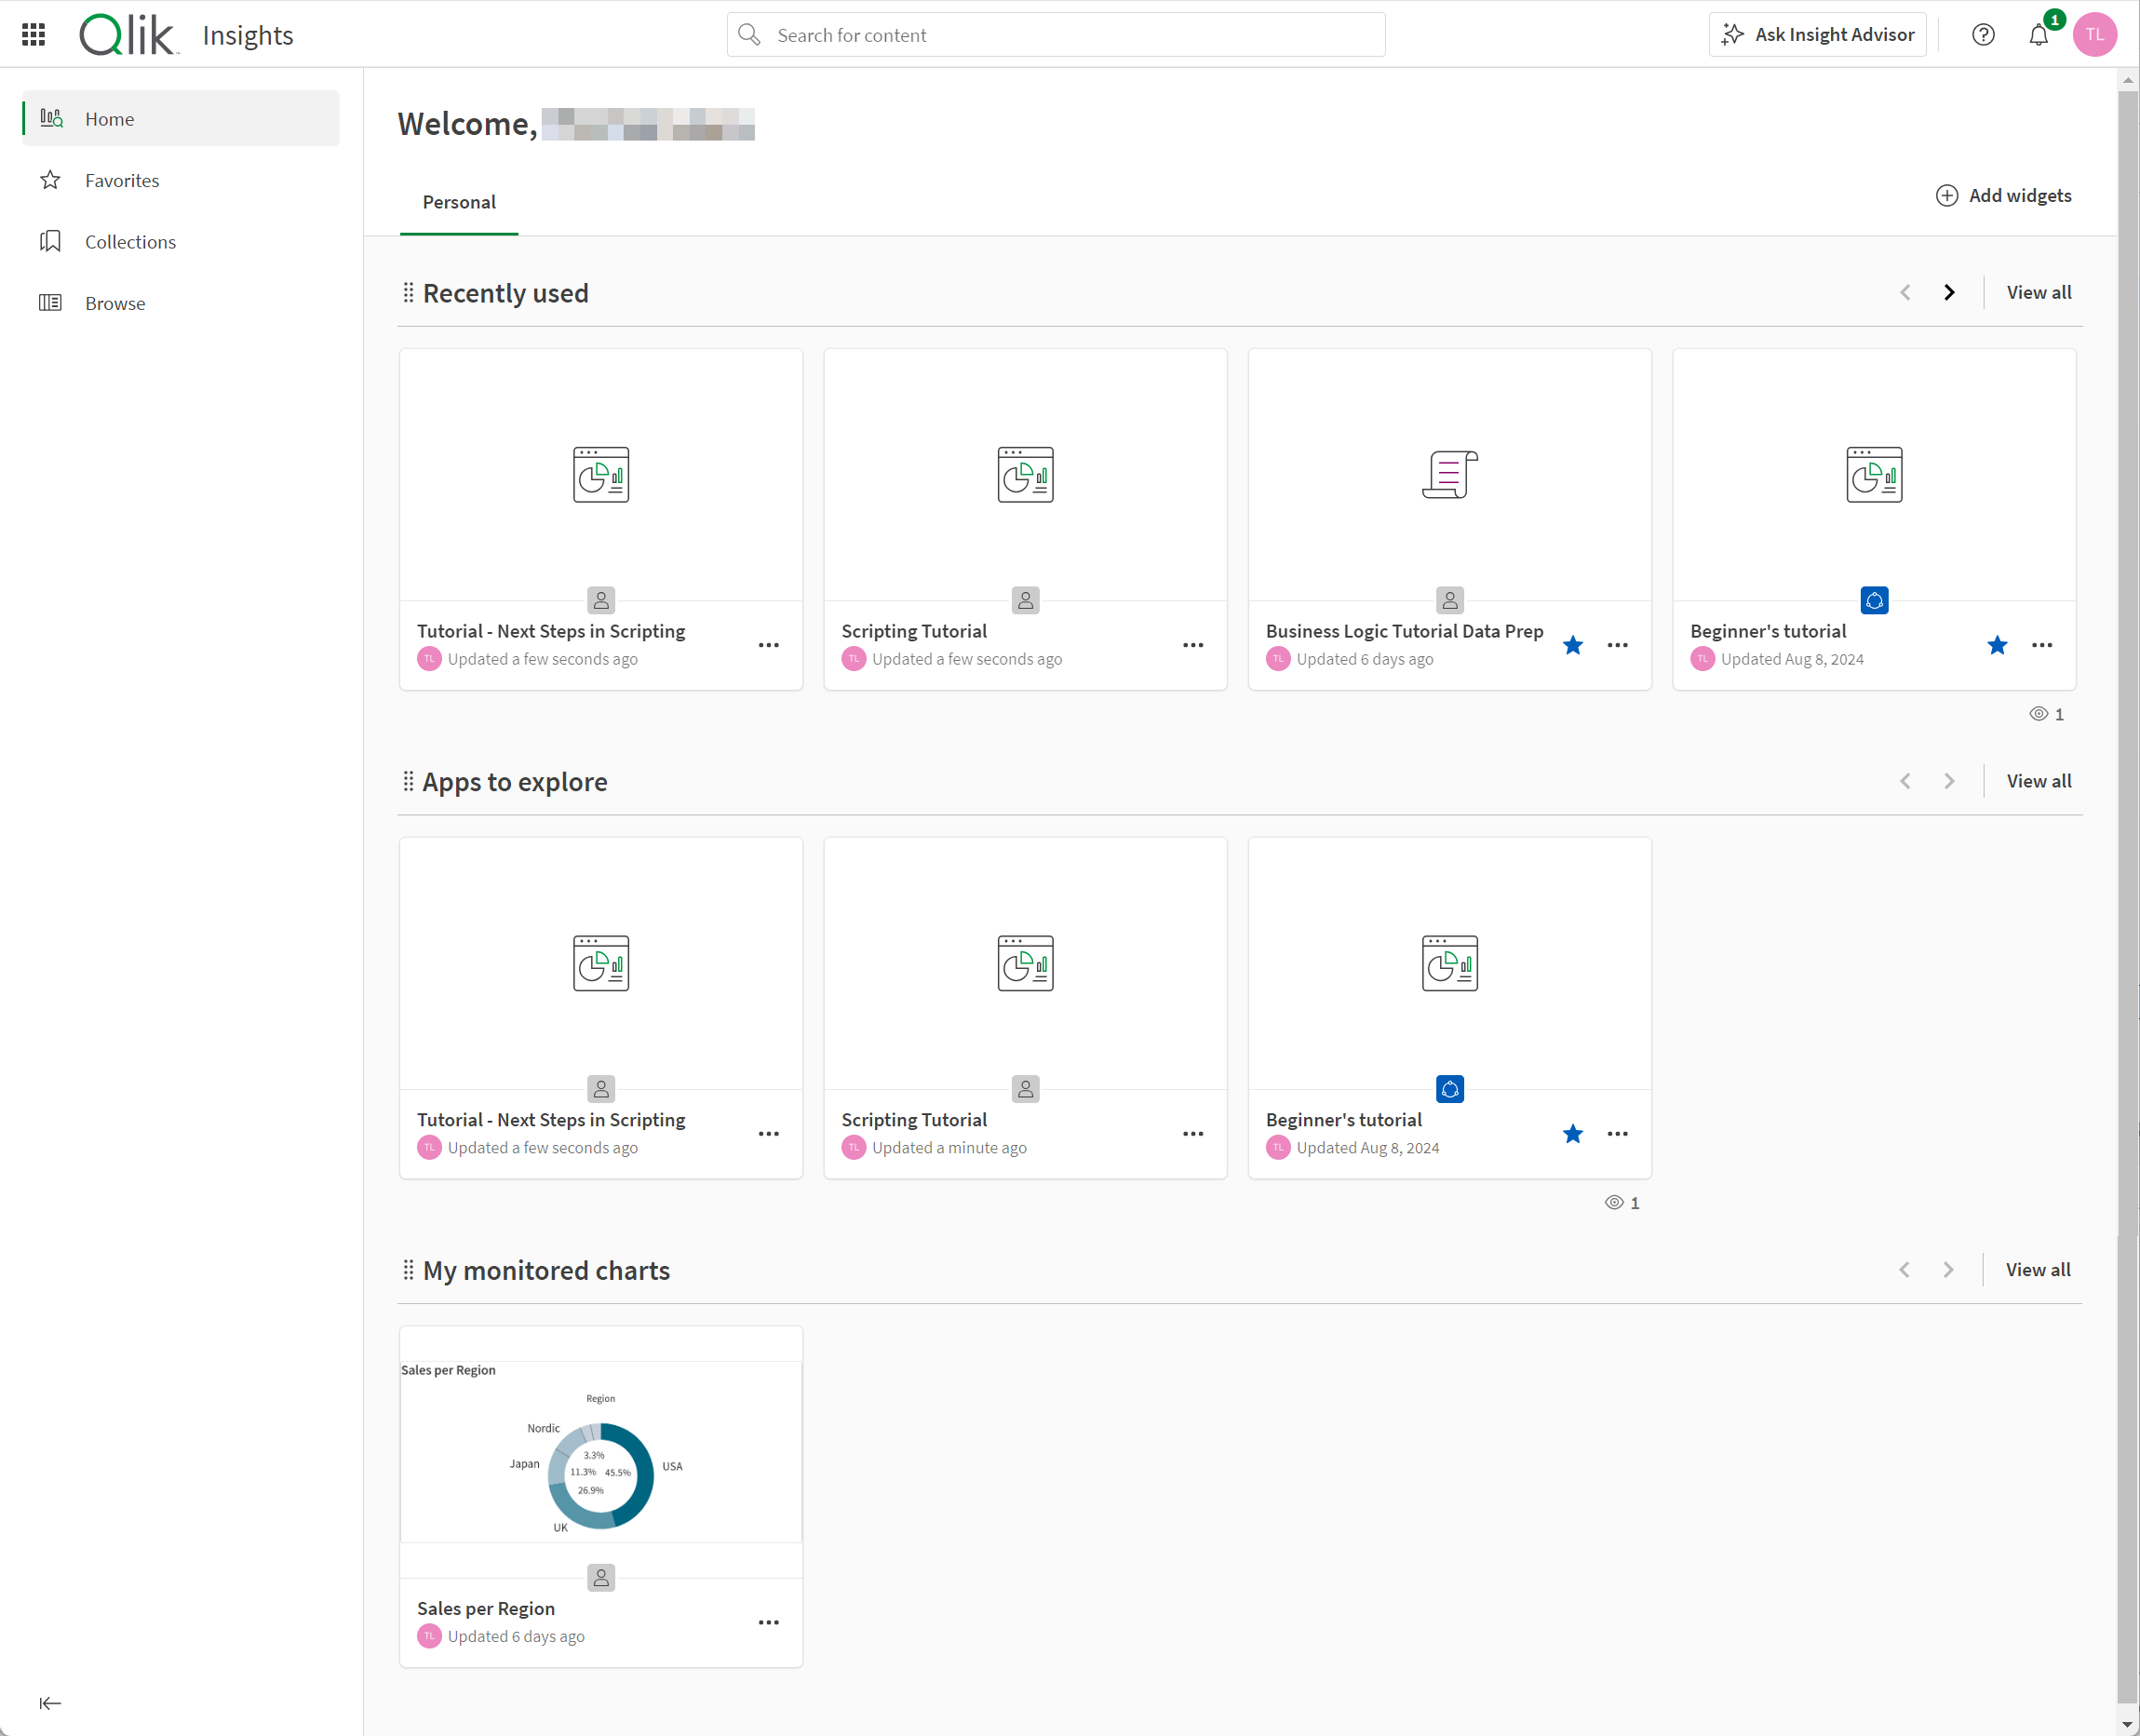Open the Favorites section

[x=122, y=179]
